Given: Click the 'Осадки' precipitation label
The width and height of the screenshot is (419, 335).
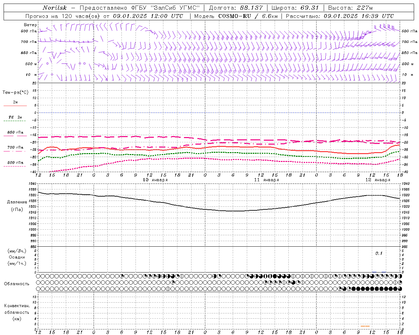Looking at the screenshot, I should coord(17,257).
